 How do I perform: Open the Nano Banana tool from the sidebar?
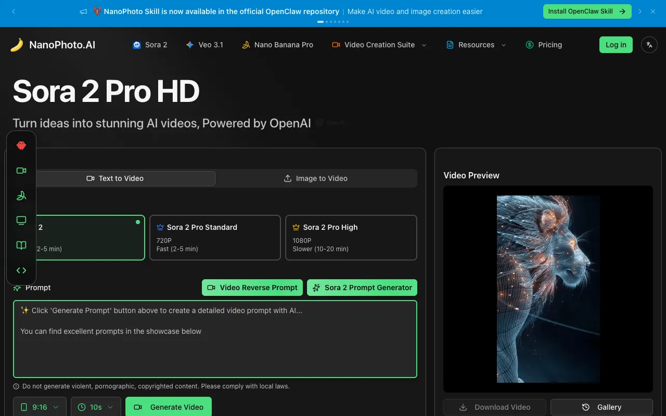(x=21, y=195)
